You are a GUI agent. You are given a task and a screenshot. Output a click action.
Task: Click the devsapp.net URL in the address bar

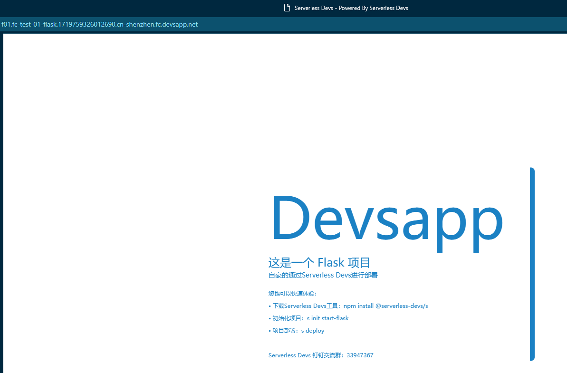tap(99, 25)
